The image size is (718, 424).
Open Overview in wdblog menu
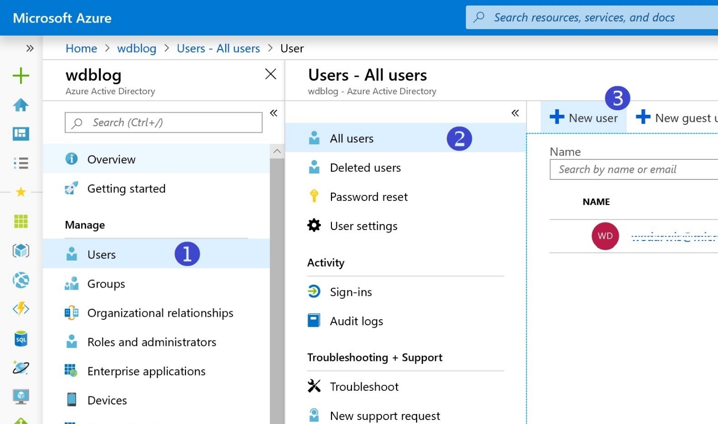(156, 159)
